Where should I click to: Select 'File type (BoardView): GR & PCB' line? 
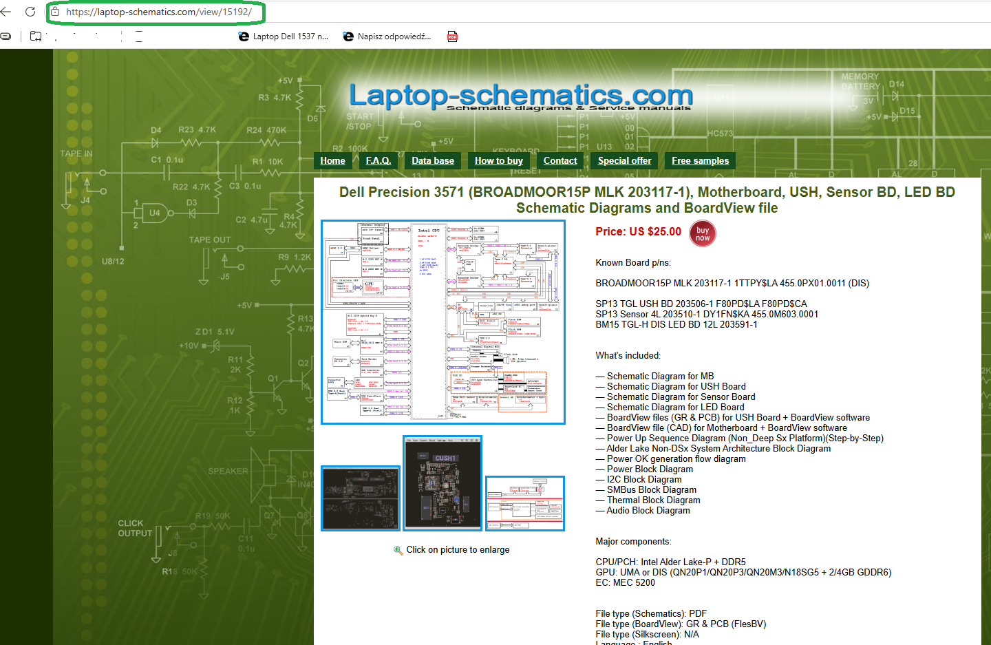pyautogui.click(x=681, y=624)
